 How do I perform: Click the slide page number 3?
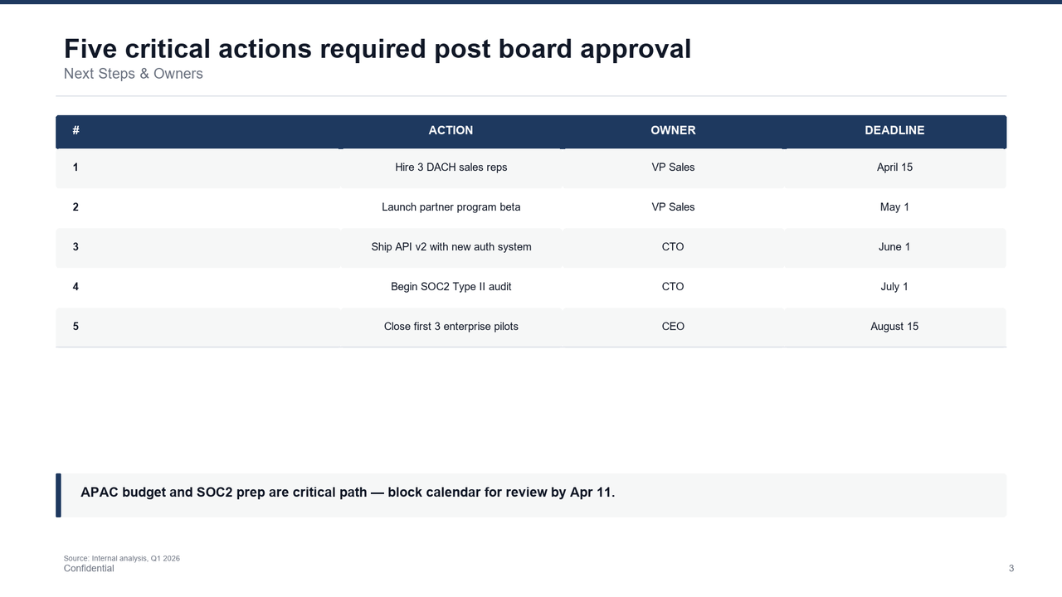1011,569
